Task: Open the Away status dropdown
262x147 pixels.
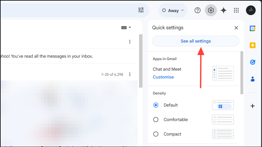Action: pos(173,10)
